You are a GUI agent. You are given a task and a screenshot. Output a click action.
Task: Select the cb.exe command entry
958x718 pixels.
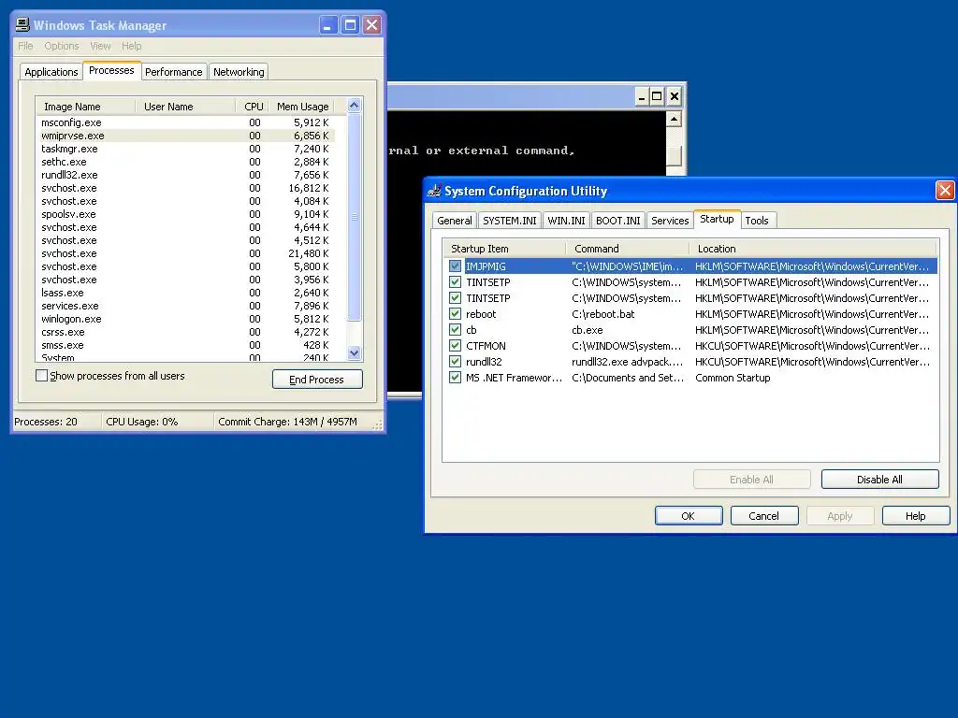coord(588,330)
